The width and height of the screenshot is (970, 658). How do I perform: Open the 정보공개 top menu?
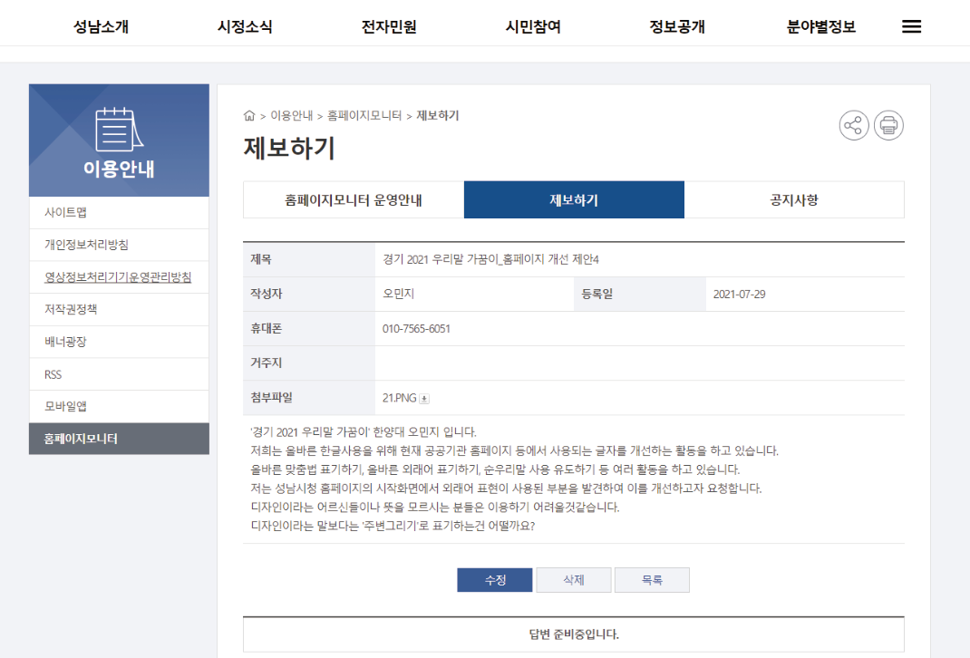tap(677, 27)
